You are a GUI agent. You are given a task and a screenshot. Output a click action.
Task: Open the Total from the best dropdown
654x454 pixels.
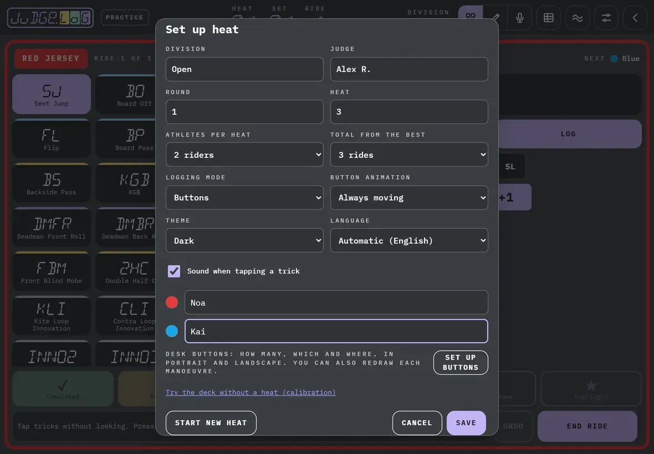pos(409,154)
